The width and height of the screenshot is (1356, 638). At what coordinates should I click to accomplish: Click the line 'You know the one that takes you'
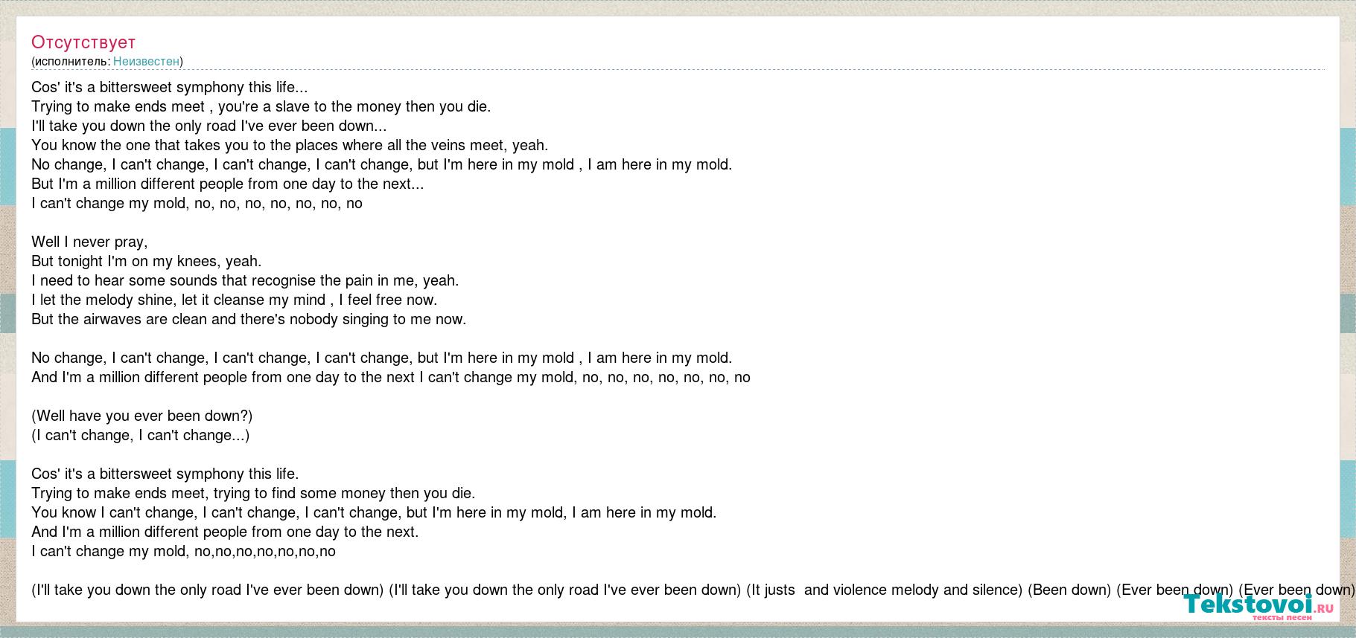[x=290, y=145]
